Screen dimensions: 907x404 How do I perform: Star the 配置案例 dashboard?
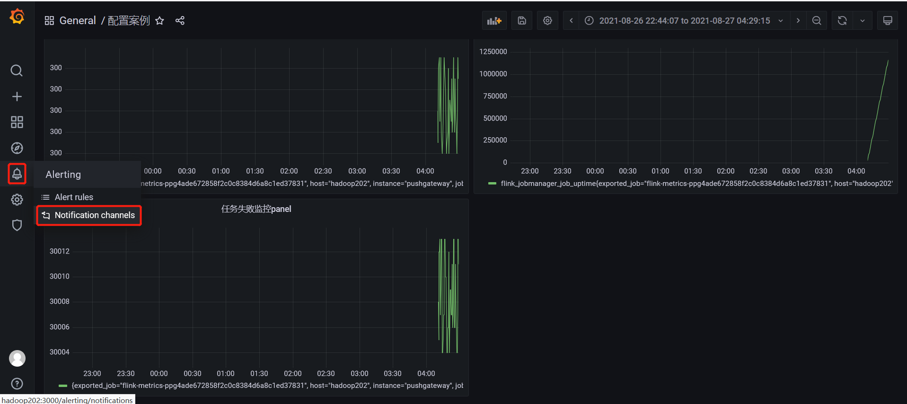click(160, 20)
